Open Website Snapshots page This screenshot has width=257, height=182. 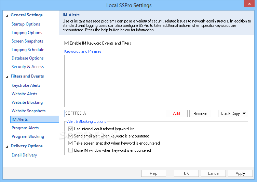point(28,111)
